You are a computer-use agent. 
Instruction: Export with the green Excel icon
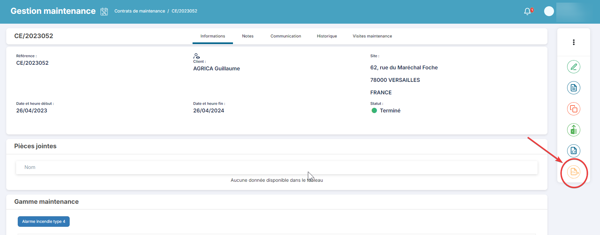573,130
